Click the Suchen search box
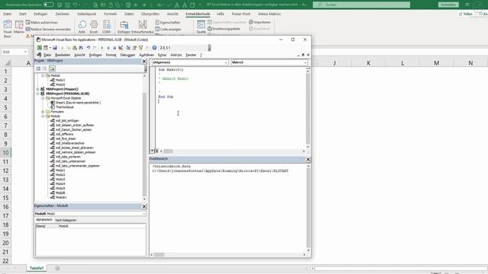 tap(361, 5)
